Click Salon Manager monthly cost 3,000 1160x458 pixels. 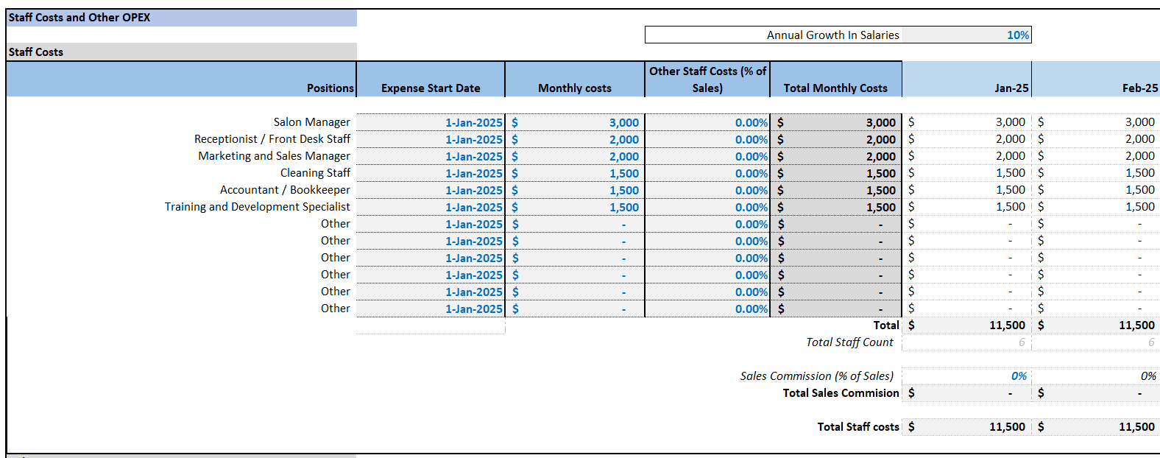coord(575,122)
